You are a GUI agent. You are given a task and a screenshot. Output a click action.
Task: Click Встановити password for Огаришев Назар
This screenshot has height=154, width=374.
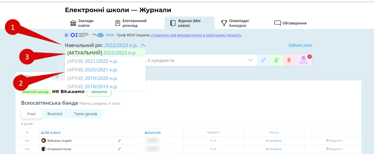(x=274, y=149)
